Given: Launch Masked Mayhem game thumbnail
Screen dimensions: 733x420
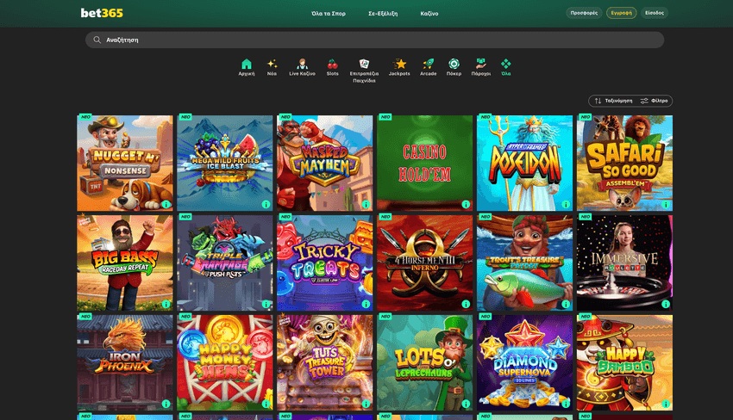Looking at the screenshot, I should tap(325, 164).
